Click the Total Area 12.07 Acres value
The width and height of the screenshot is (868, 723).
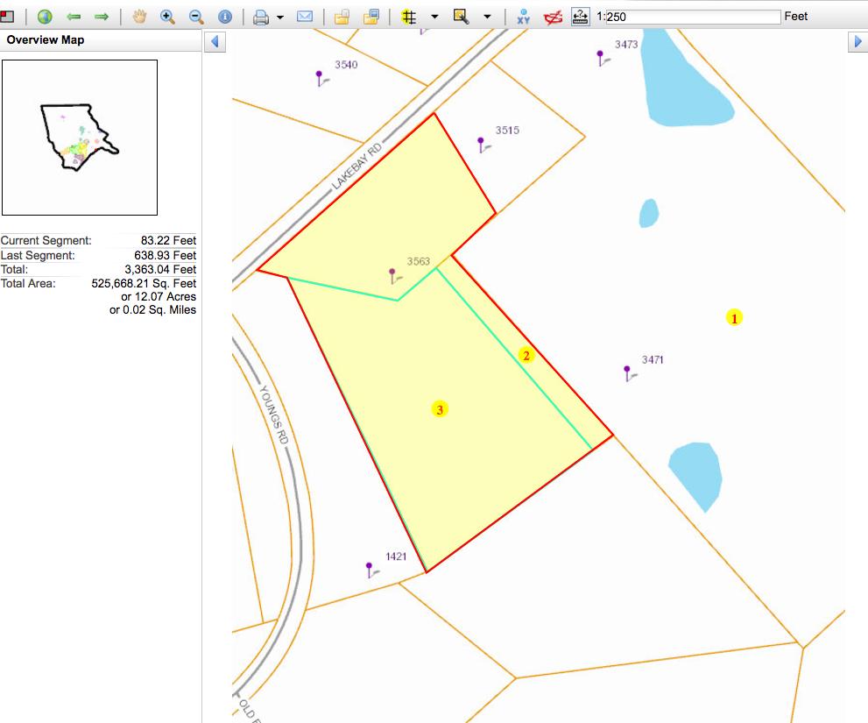159,296
